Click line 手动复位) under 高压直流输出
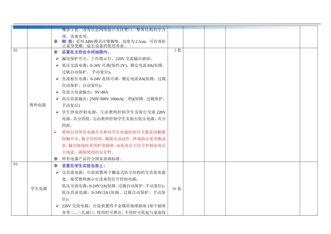 coord(71,105)
